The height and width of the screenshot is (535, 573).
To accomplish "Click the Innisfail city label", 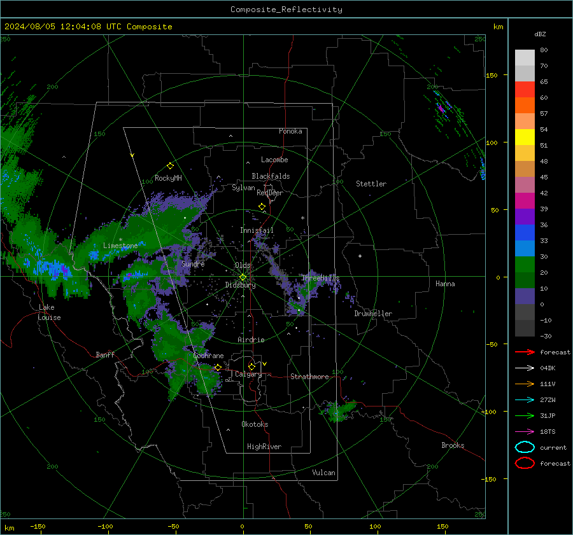I will pos(257,230).
